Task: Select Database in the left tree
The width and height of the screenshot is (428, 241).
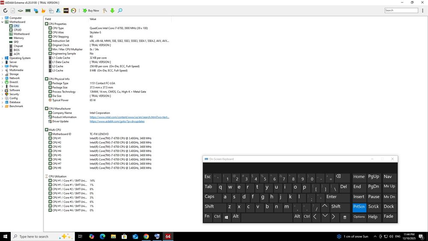Action: [x=15, y=102]
